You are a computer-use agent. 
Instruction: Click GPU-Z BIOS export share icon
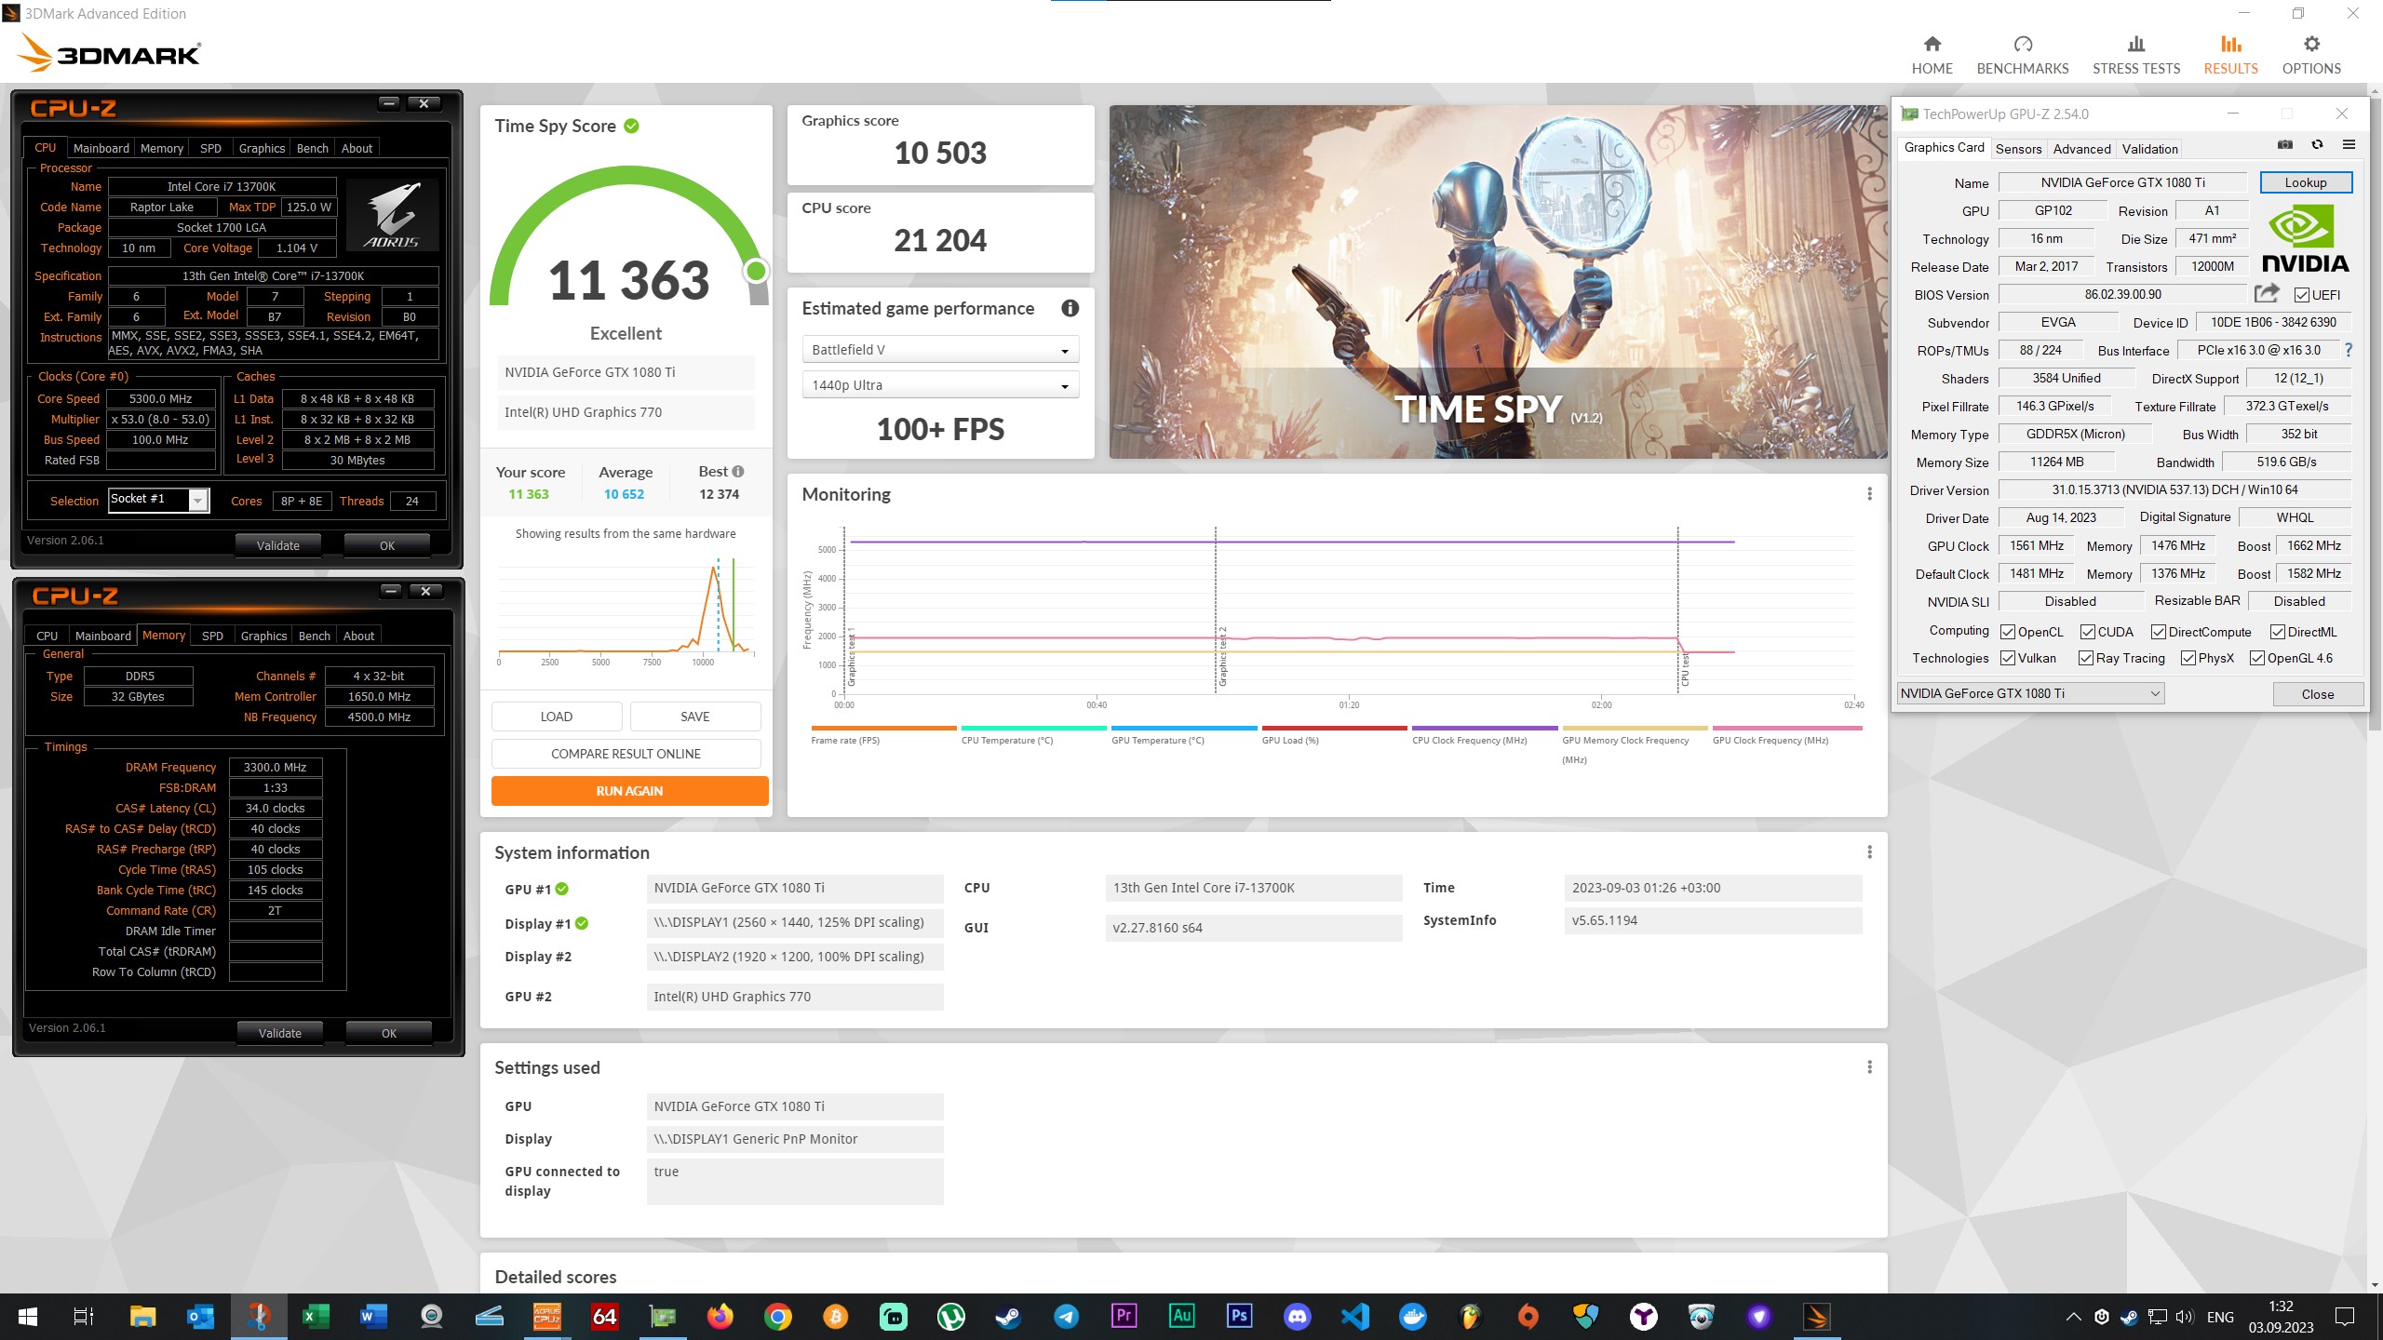click(x=2267, y=294)
